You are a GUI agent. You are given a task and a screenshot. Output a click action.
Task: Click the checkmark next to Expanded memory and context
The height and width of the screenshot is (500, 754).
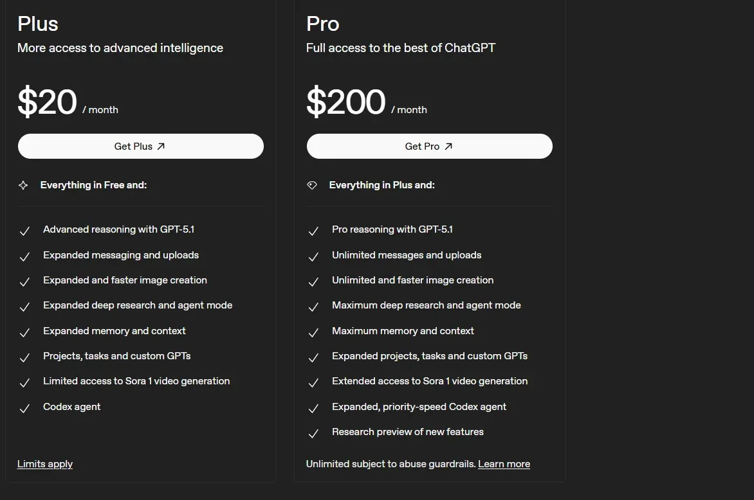click(x=24, y=333)
